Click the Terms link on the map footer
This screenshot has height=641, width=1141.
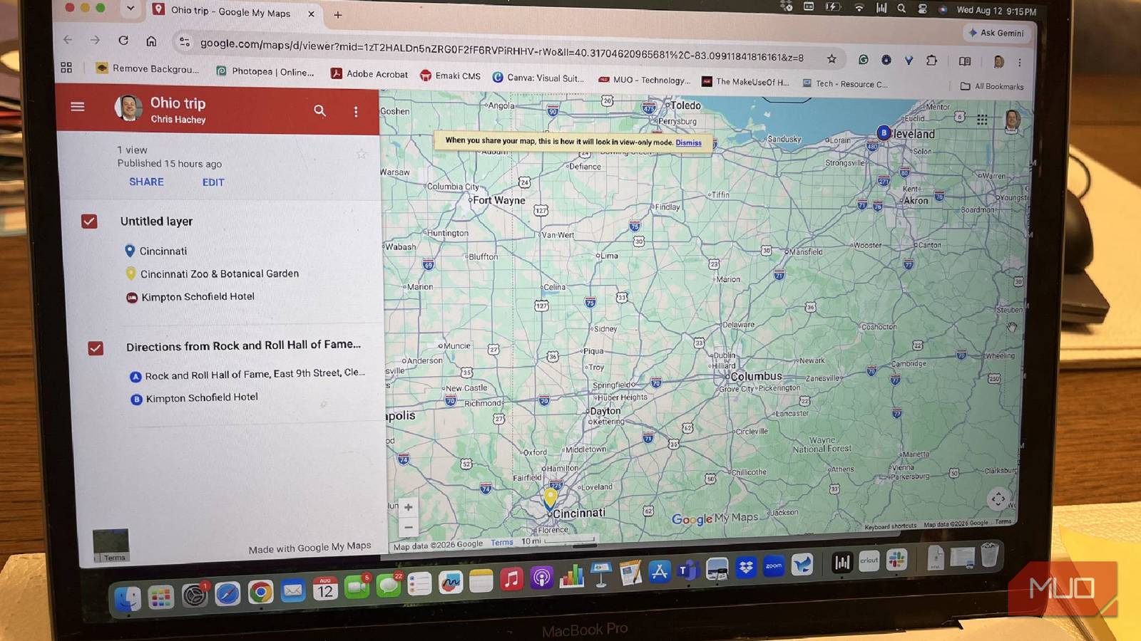[x=501, y=543]
